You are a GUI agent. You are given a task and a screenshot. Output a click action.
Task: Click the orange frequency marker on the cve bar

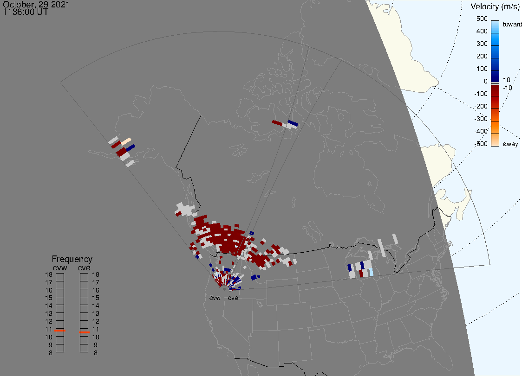pos(84,332)
